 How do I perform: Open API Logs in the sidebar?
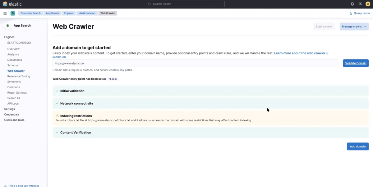point(13,103)
